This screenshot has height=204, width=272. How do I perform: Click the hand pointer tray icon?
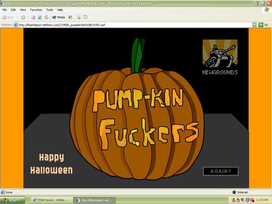point(238,200)
